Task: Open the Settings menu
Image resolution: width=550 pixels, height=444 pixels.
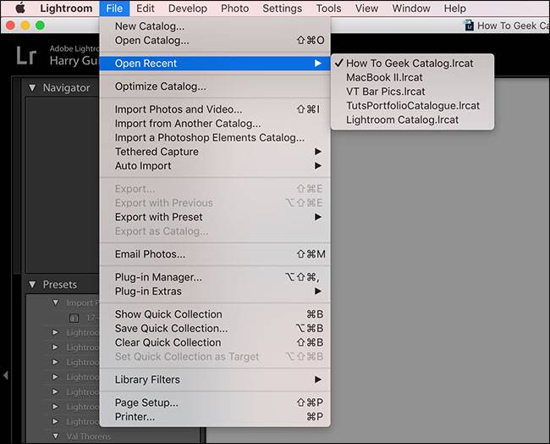Action: pyautogui.click(x=282, y=8)
